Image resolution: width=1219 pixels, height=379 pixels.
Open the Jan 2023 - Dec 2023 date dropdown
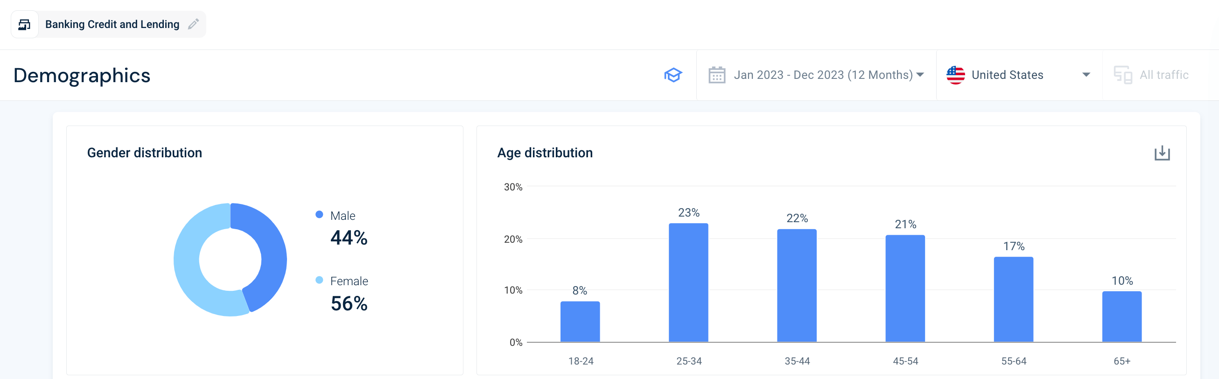[828, 75]
